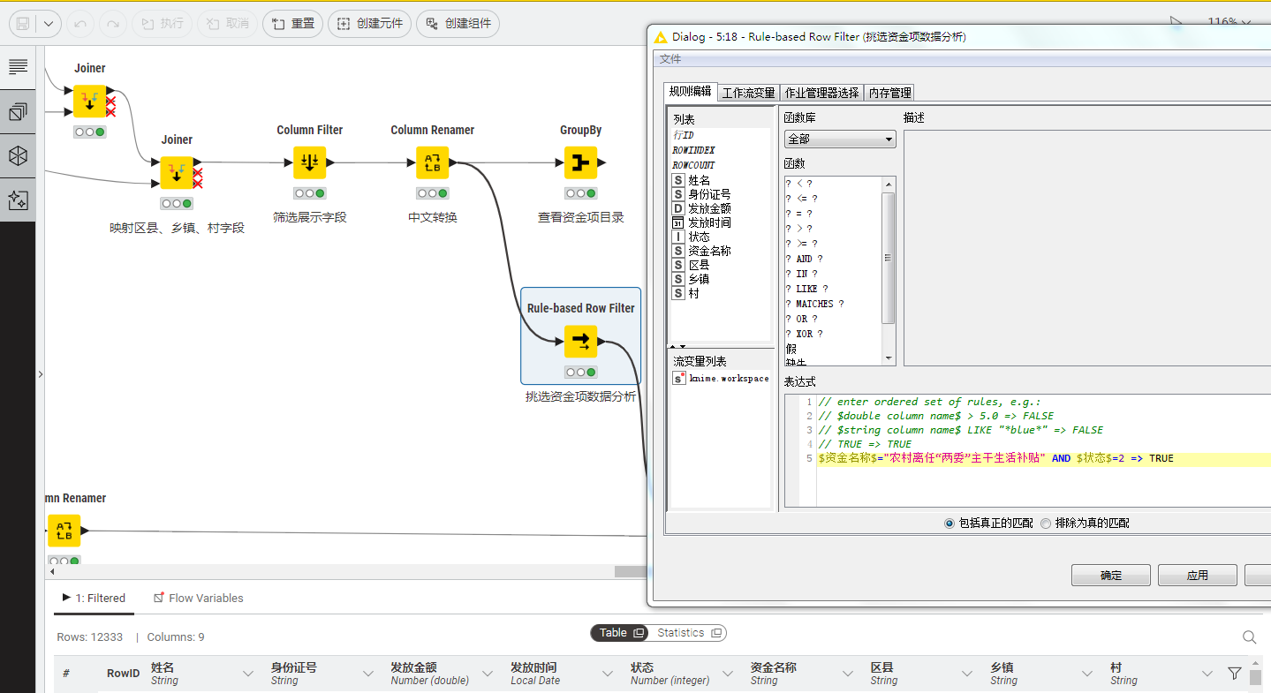1271x693 pixels.
Task: Open the Column Filter node
Action: [x=309, y=162]
